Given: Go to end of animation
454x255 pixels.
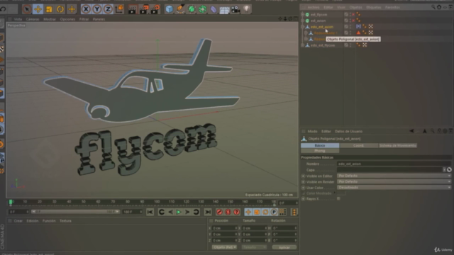Looking at the screenshot, I should tap(208, 212).
